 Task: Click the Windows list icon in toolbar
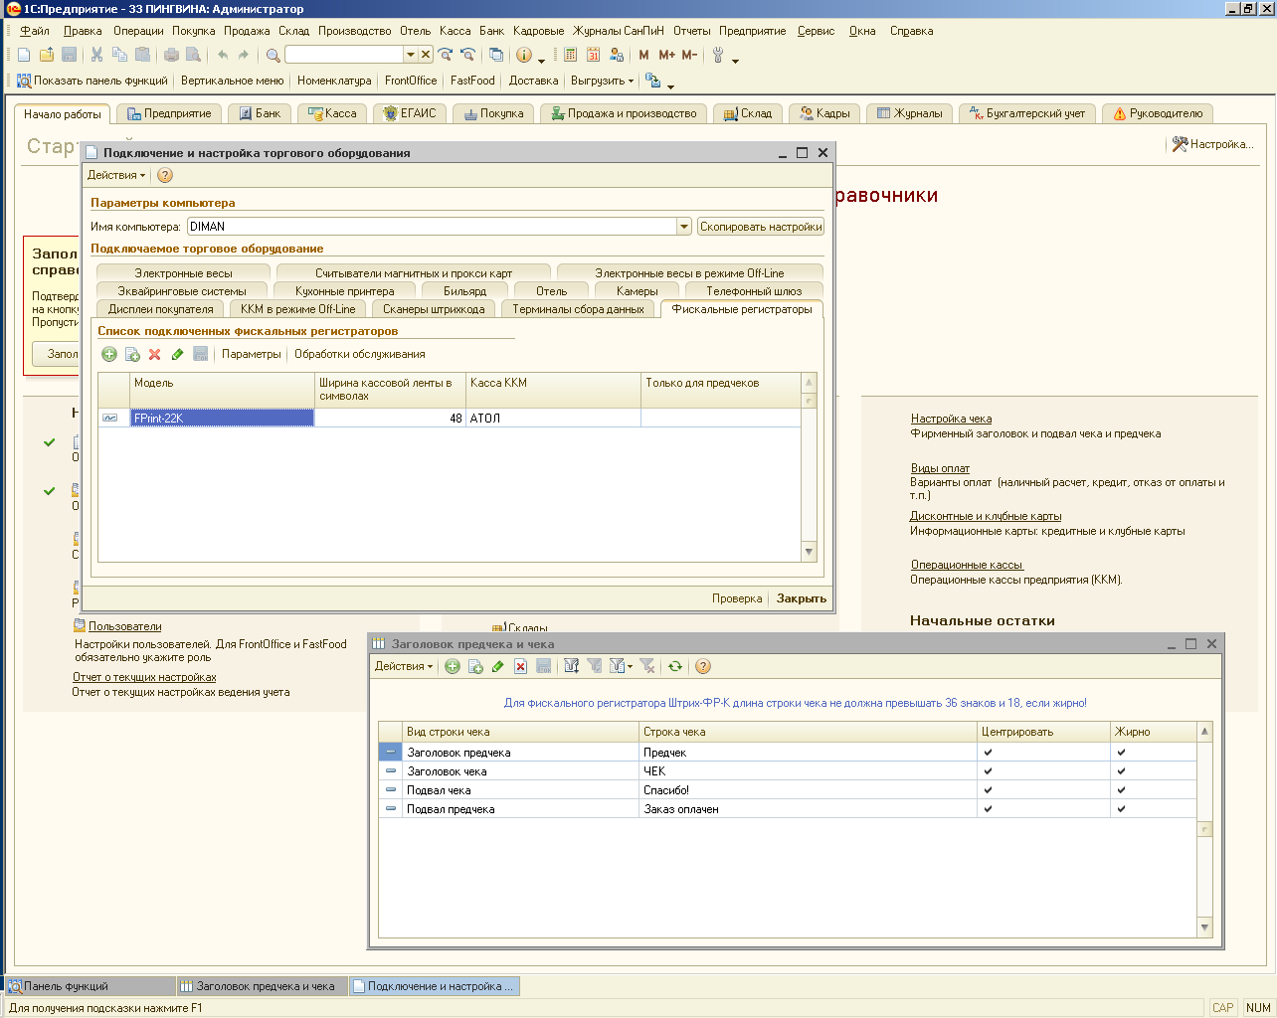[496, 55]
